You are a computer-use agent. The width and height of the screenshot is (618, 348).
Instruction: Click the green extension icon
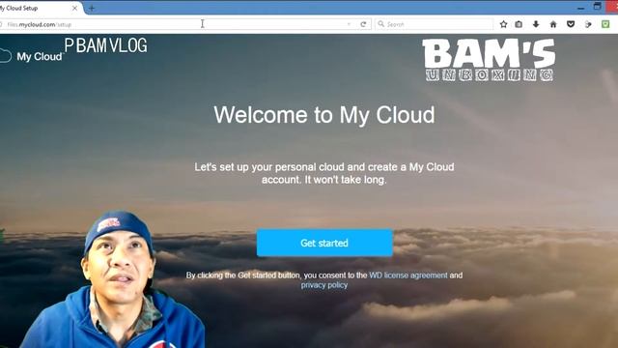605,24
